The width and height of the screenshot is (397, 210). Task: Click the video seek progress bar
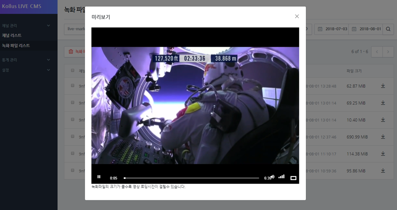pos(191,178)
